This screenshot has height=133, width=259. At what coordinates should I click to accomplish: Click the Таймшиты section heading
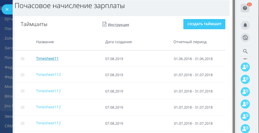tap(34, 24)
